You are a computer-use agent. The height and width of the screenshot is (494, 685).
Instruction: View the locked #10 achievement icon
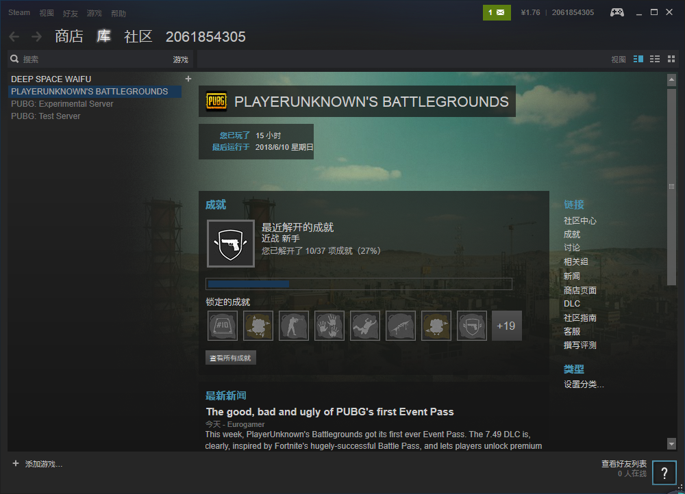(223, 326)
